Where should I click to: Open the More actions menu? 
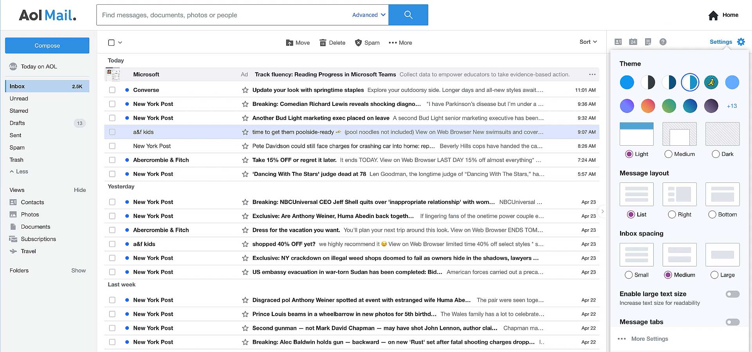click(400, 43)
